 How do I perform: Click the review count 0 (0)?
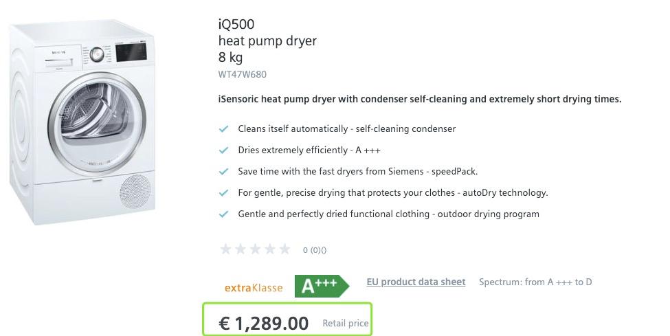point(315,250)
